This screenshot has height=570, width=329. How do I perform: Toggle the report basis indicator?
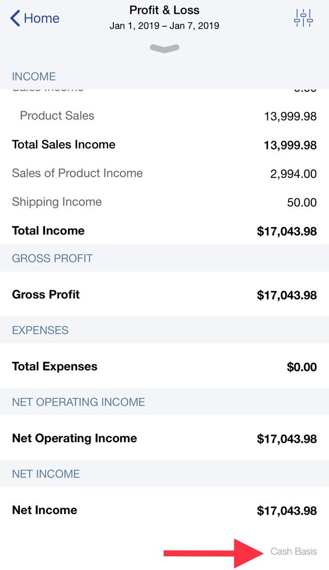pyautogui.click(x=294, y=551)
